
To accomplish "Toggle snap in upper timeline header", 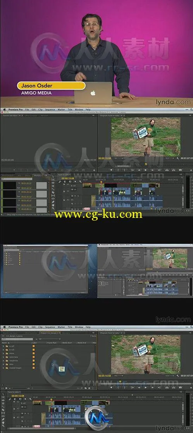I will (x=65, y=181).
